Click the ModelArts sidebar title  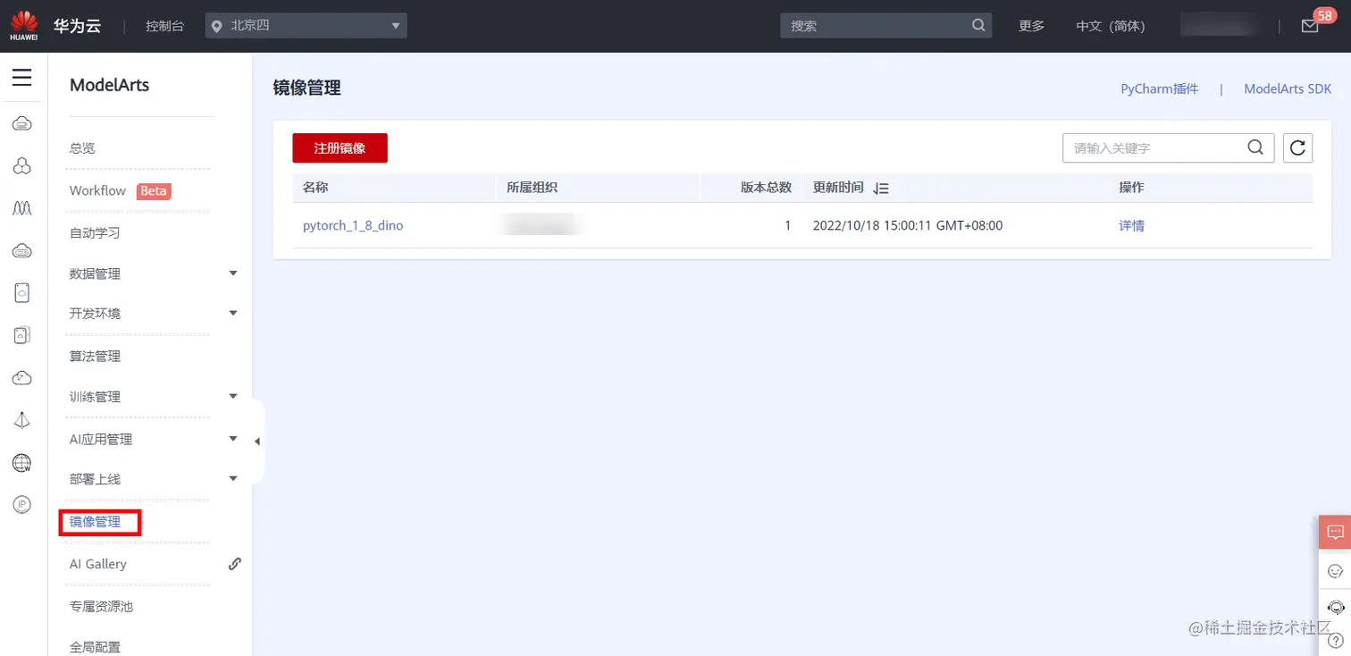[109, 85]
